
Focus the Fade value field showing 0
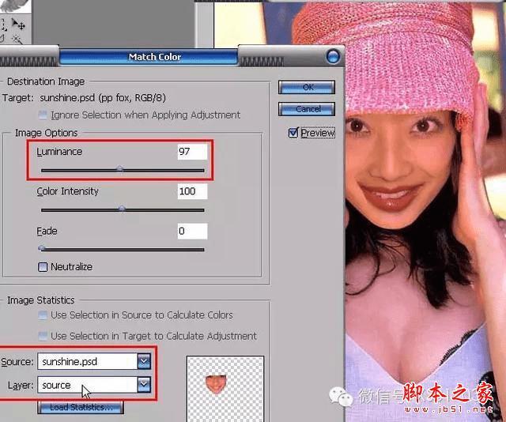point(192,231)
